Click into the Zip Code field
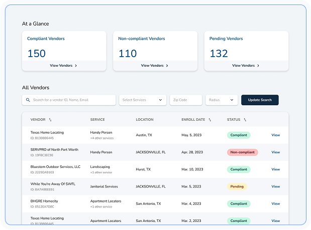This screenshot has height=230, width=311. pyautogui.click(x=186, y=100)
